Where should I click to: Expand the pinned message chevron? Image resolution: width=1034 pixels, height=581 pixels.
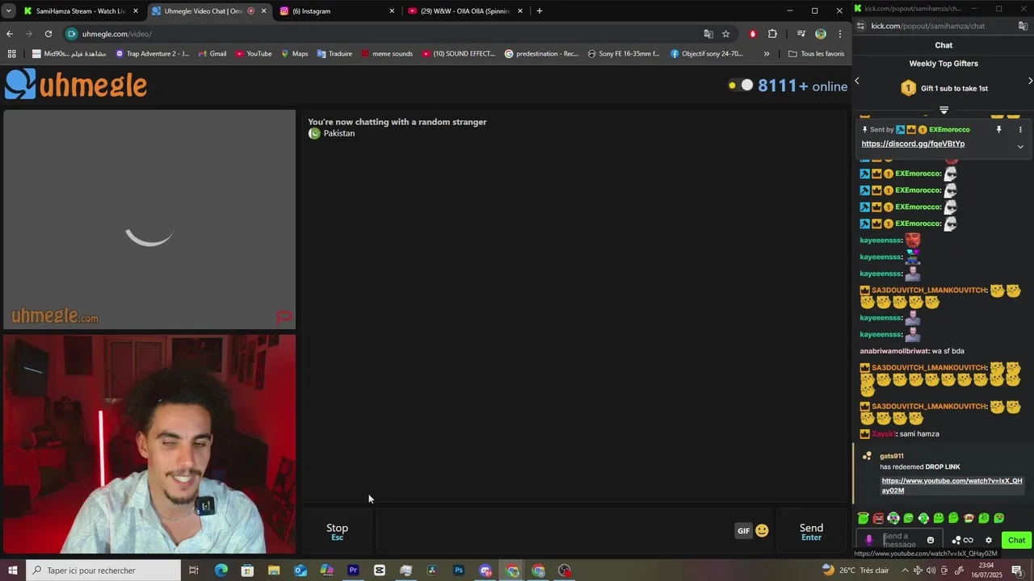1020,146
